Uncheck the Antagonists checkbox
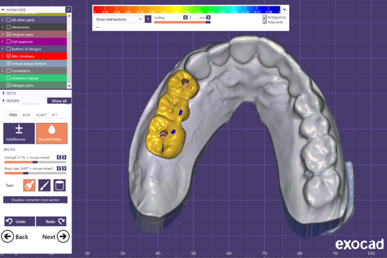 [265, 18]
